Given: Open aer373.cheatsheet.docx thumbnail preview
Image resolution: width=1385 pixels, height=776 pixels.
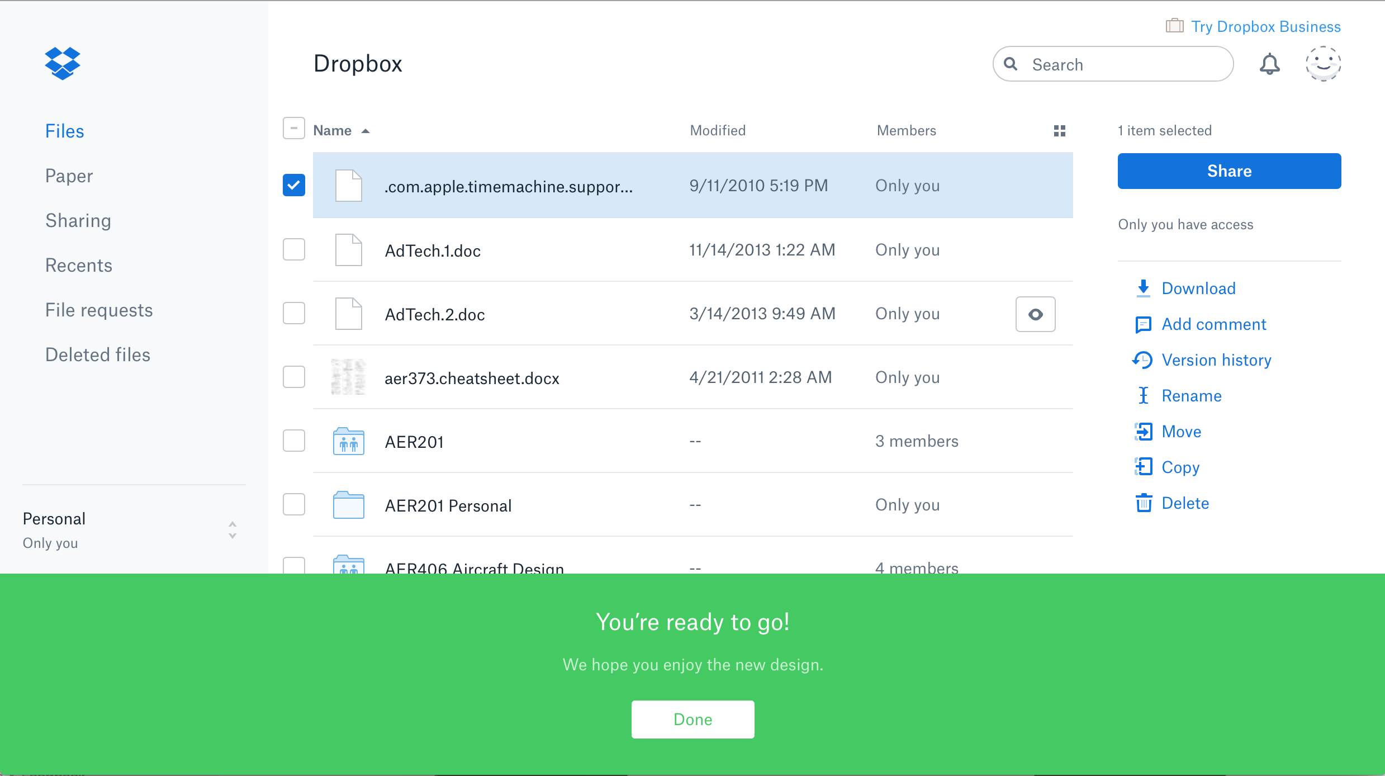Looking at the screenshot, I should pyautogui.click(x=348, y=377).
